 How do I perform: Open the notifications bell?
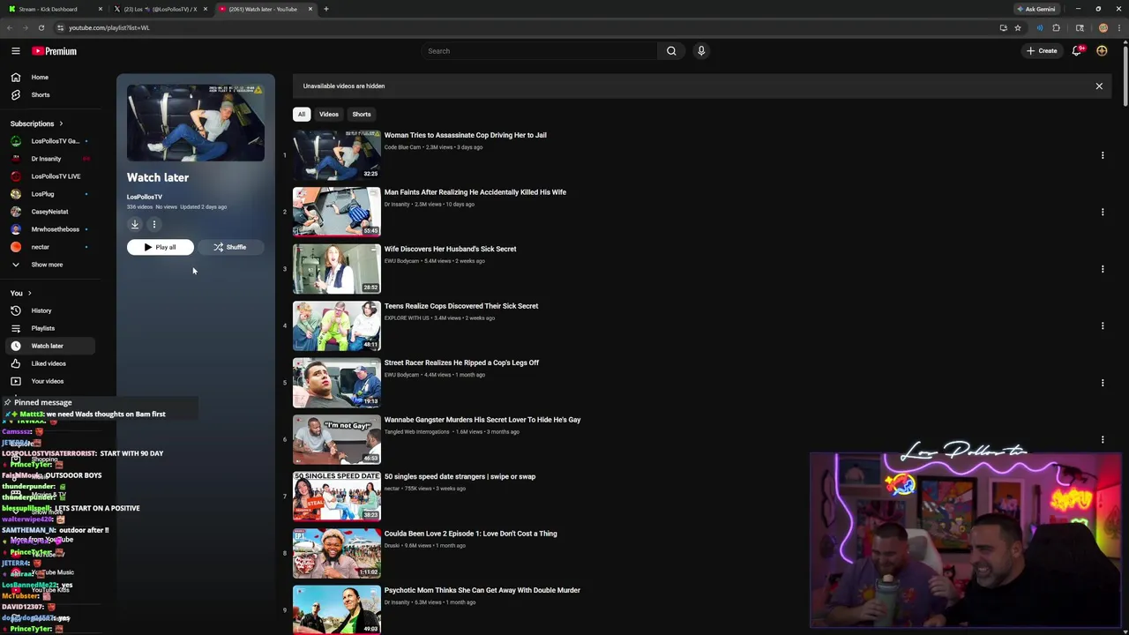click(1077, 51)
